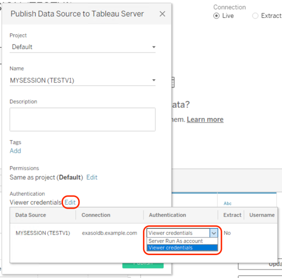Click the Data Source column header
This screenshot has width=282, height=278.
pyautogui.click(x=31, y=215)
